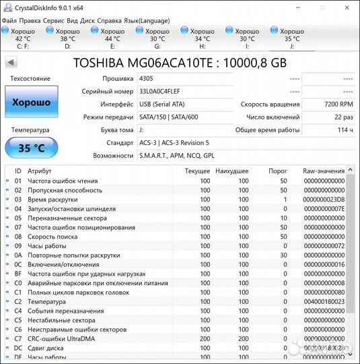Click the total work time value 114 ч

pyautogui.click(x=328, y=130)
